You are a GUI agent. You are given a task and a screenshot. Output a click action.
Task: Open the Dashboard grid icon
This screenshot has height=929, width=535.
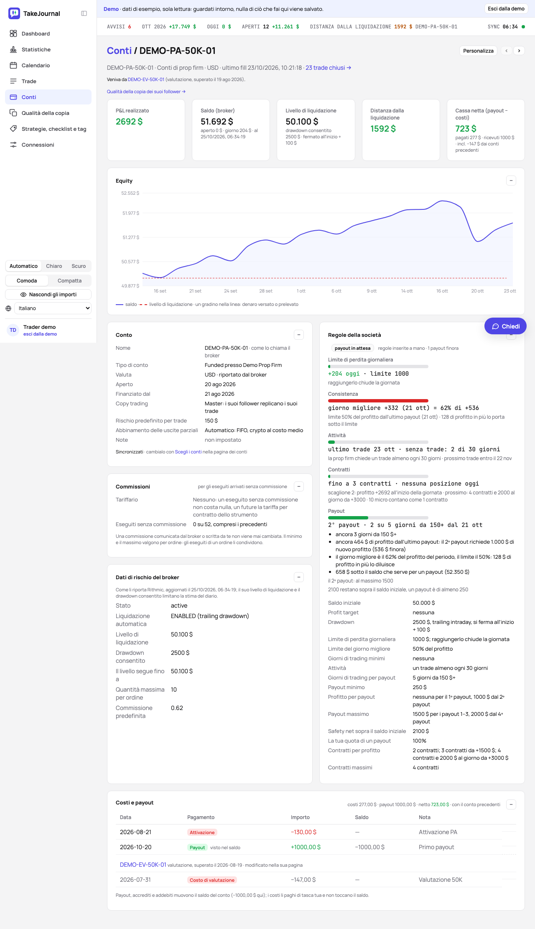pyautogui.click(x=13, y=33)
